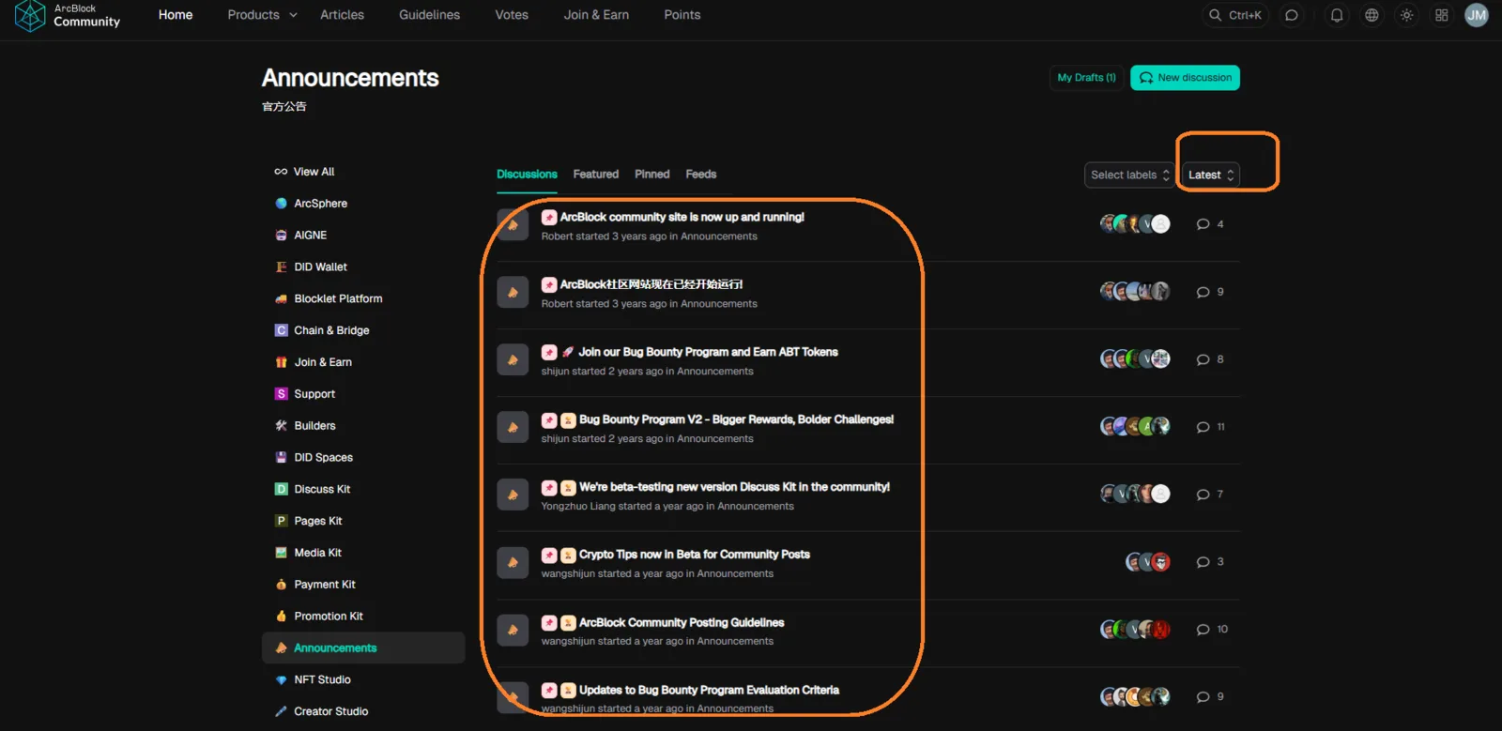
Task: Open the notifications bell
Action: coord(1337,15)
